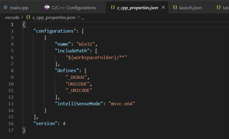Click the "configurations" key on line 2
This screenshot has height=139, width=229.
(55, 31)
